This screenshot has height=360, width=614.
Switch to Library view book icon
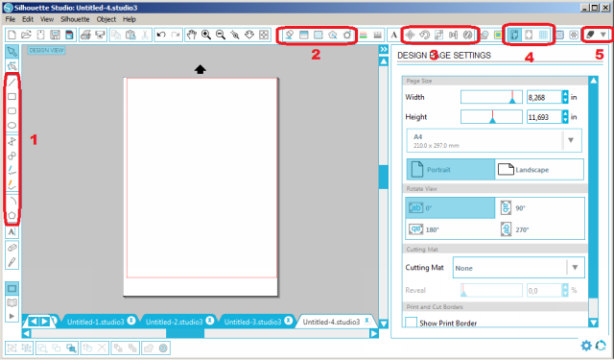click(12, 302)
